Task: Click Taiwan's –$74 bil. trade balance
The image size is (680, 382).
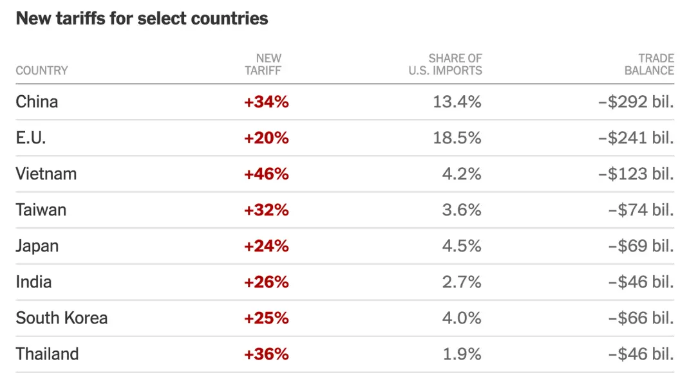Action: 641,210
